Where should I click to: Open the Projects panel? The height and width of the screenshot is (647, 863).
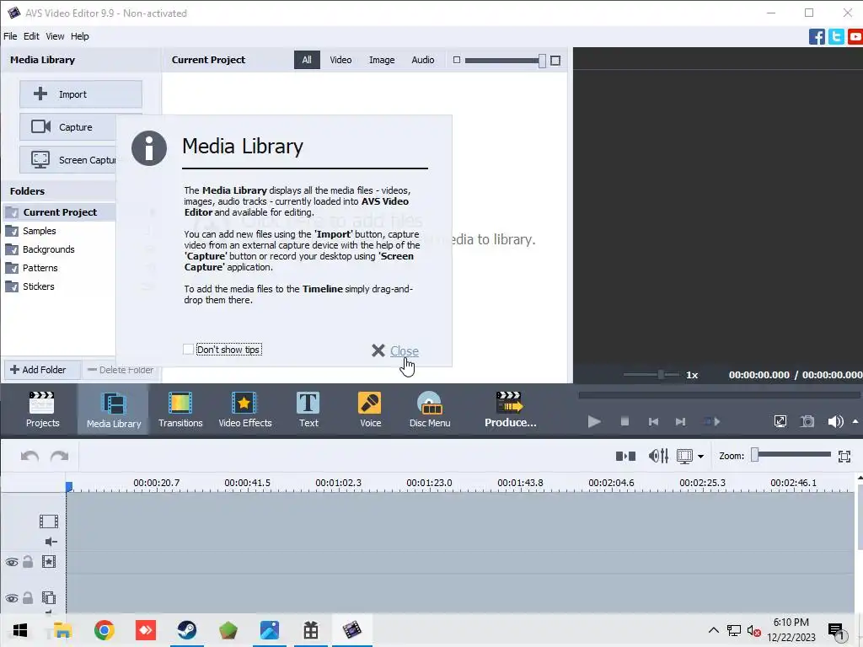coord(42,409)
